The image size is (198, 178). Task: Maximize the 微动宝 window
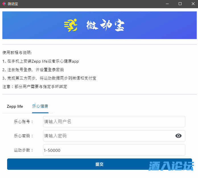(x=180, y=4)
